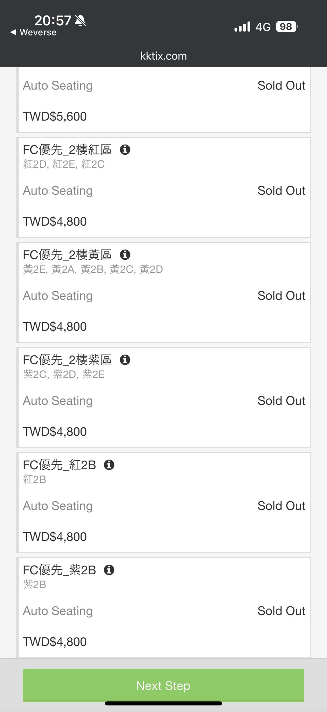327x712 pixels.
Task: Tap the Weverse back link in status bar
Action: (38, 32)
